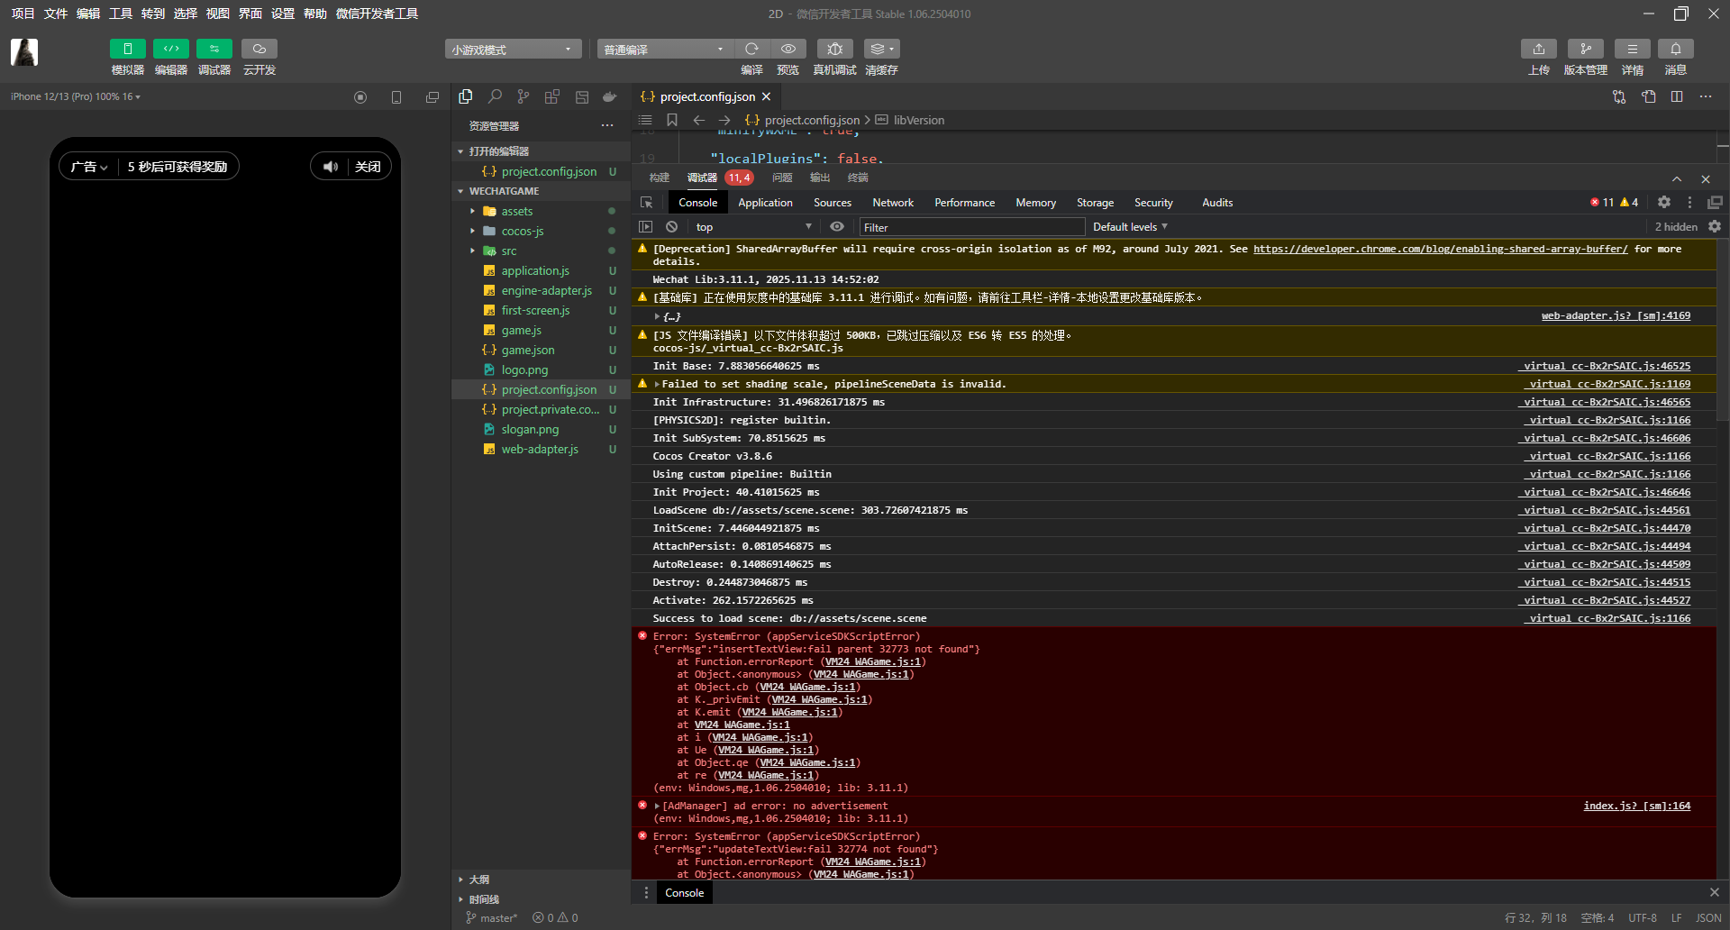Open web-adapter.js in the file tree
Screen dimensions: 1730x930
(541, 449)
